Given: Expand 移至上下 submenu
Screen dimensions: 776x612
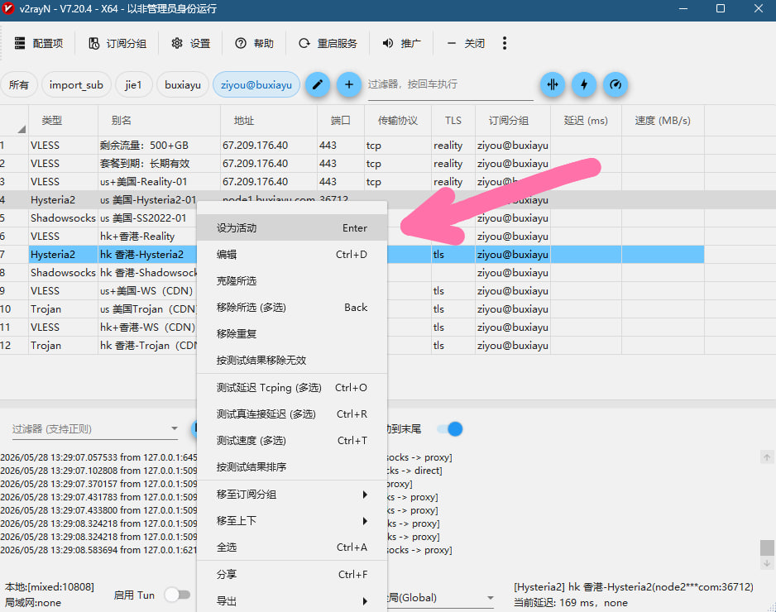Looking at the screenshot, I should (292, 520).
